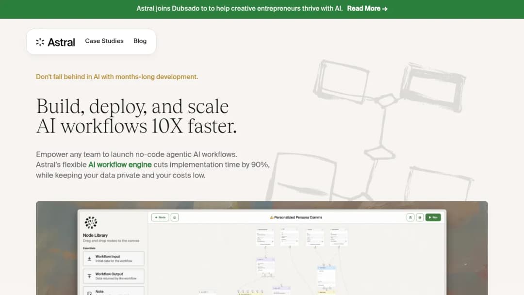Click the Node button in the editor toolbar

(160, 217)
